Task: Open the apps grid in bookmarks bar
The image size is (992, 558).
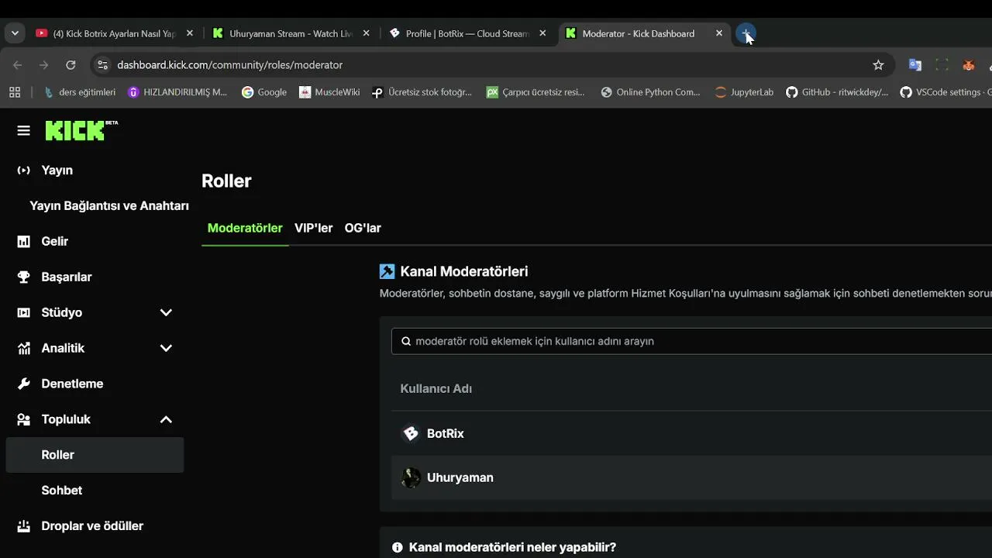Action: click(x=15, y=92)
